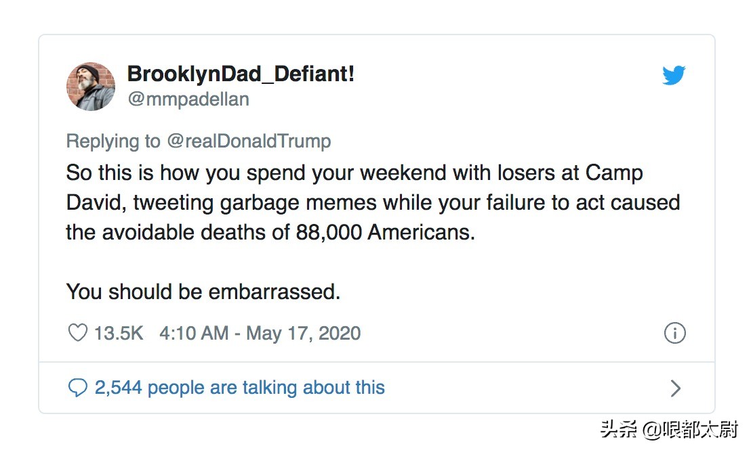Screen dimensions: 751x452
Task: Follow the @realDonaldTrump mention link
Action: pyautogui.click(x=248, y=141)
